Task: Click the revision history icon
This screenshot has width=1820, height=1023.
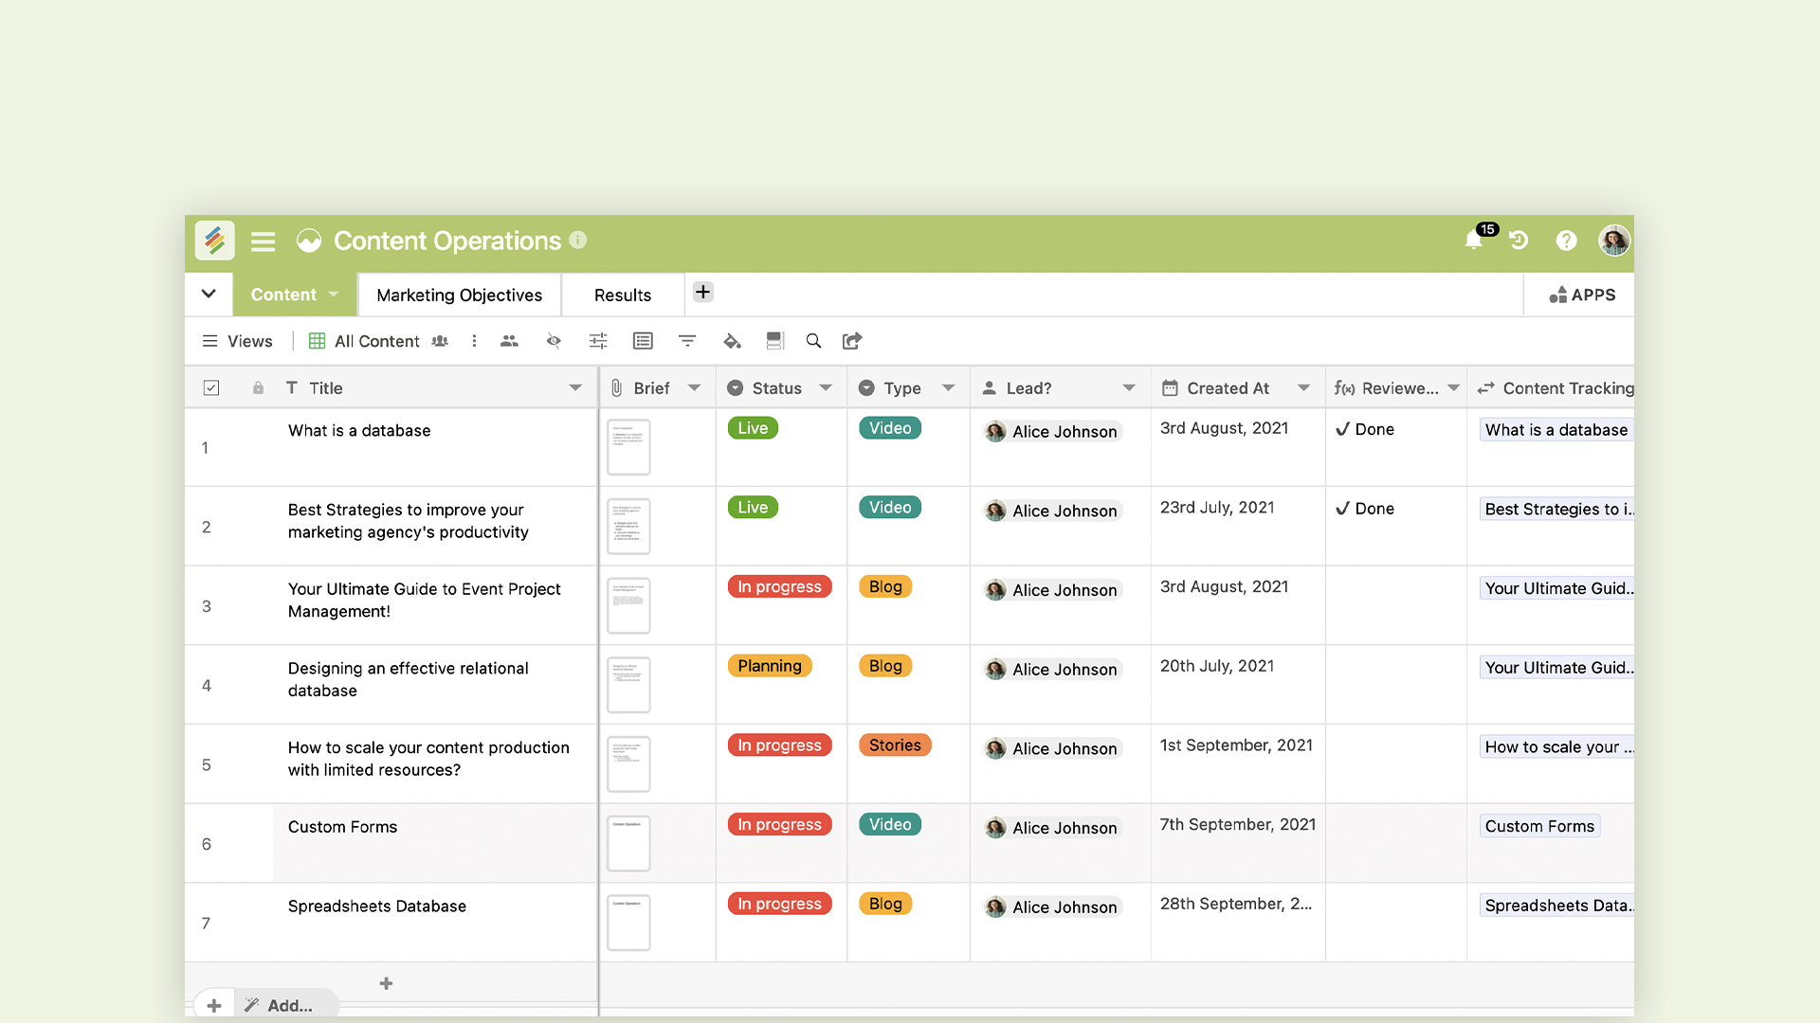Action: [x=1519, y=241]
